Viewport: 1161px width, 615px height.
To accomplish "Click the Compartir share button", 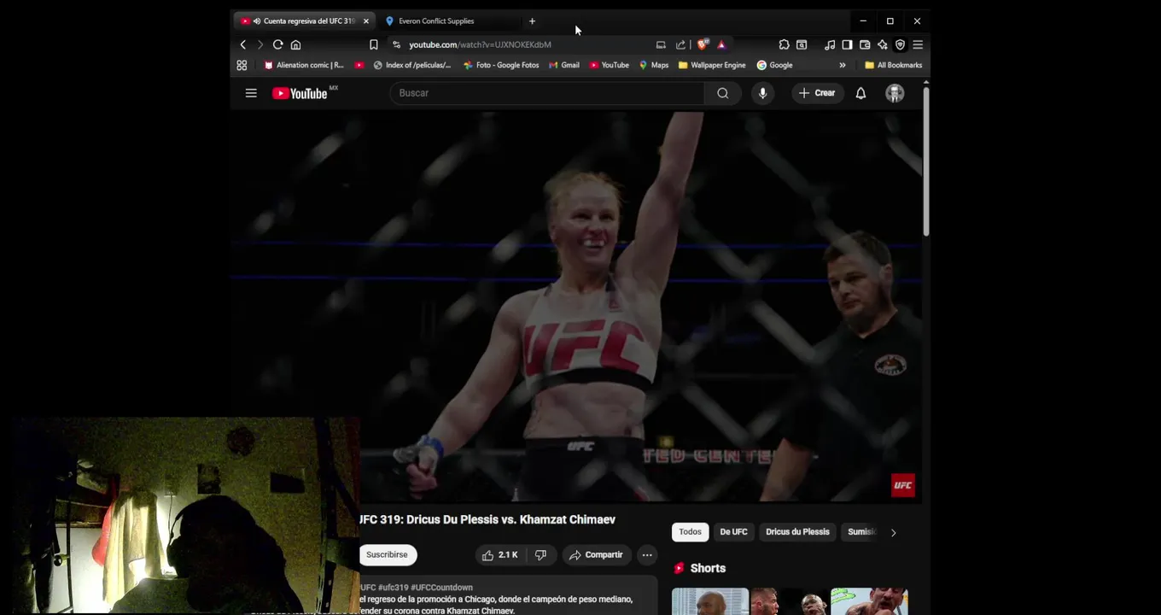I will [x=596, y=555].
